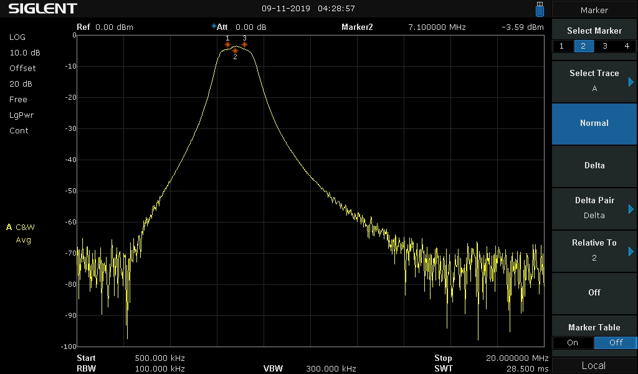
Task: Expand the Select Trace submenu arrow
Action: coord(631,82)
